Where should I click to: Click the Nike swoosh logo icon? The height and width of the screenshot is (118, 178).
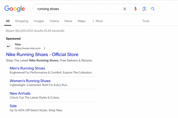point(9,46)
